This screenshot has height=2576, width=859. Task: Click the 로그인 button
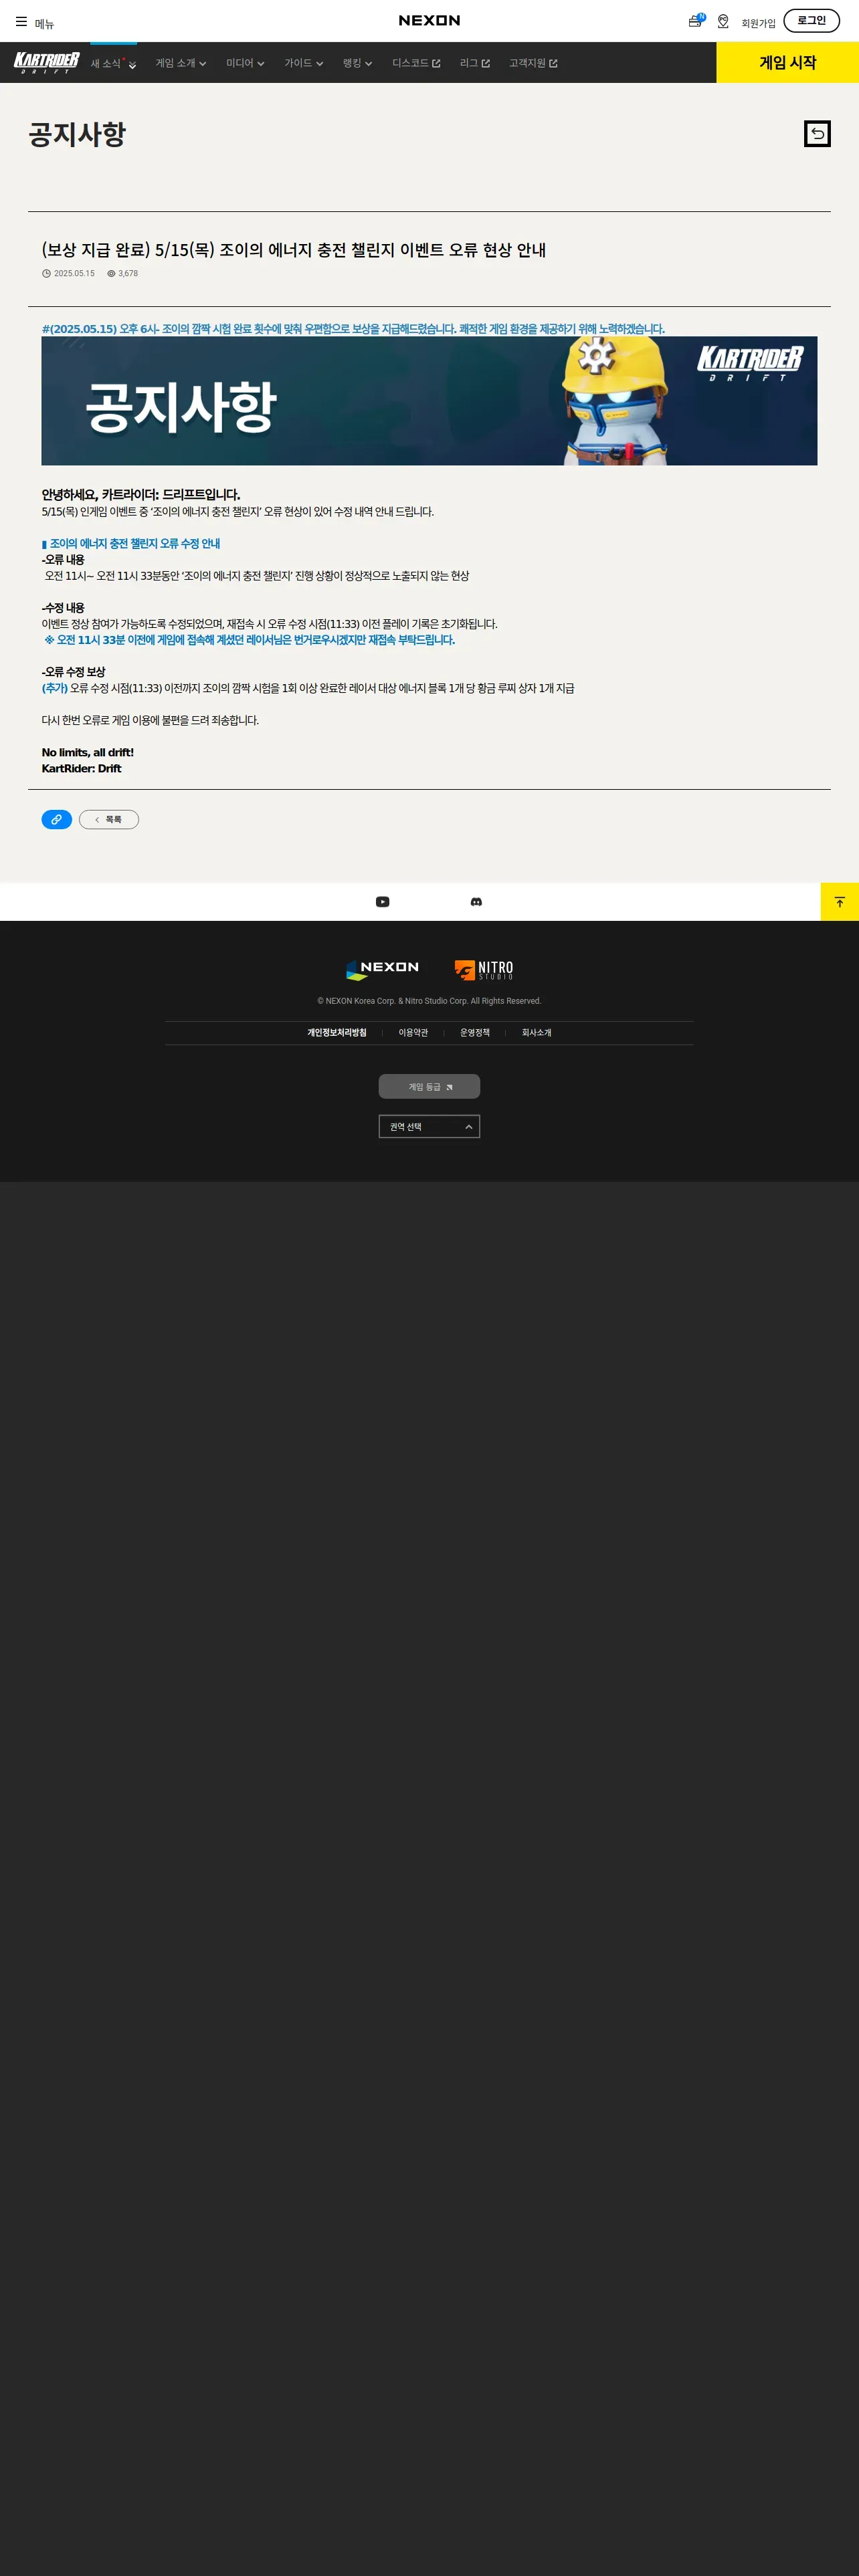click(811, 20)
